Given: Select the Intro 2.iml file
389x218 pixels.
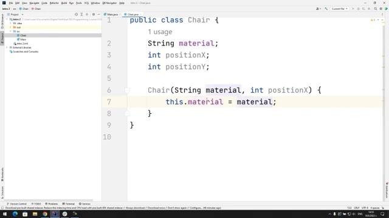Looking at the screenshot, I should tap(21, 44).
